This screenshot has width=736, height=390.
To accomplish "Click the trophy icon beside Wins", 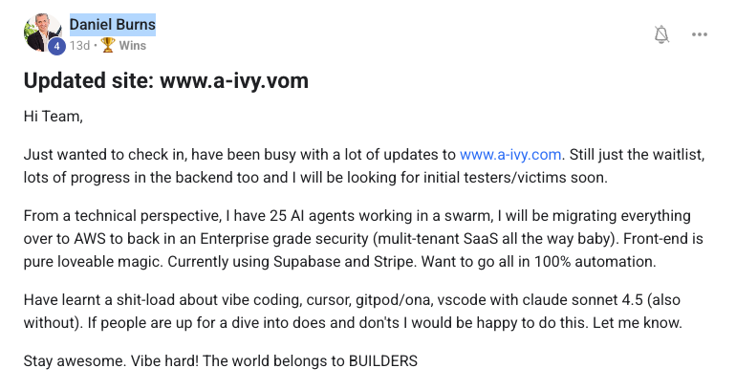I will coord(107,45).
